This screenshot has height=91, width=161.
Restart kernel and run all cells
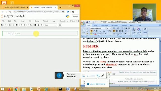coord(42,25)
